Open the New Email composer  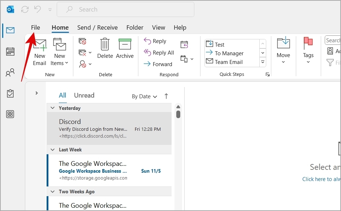(39, 51)
